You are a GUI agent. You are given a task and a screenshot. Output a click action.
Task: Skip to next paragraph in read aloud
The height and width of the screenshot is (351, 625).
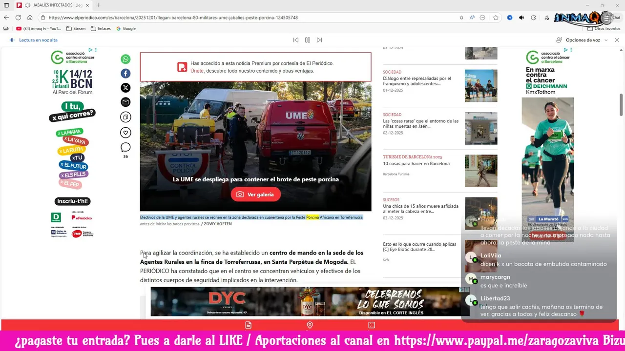tap(319, 40)
